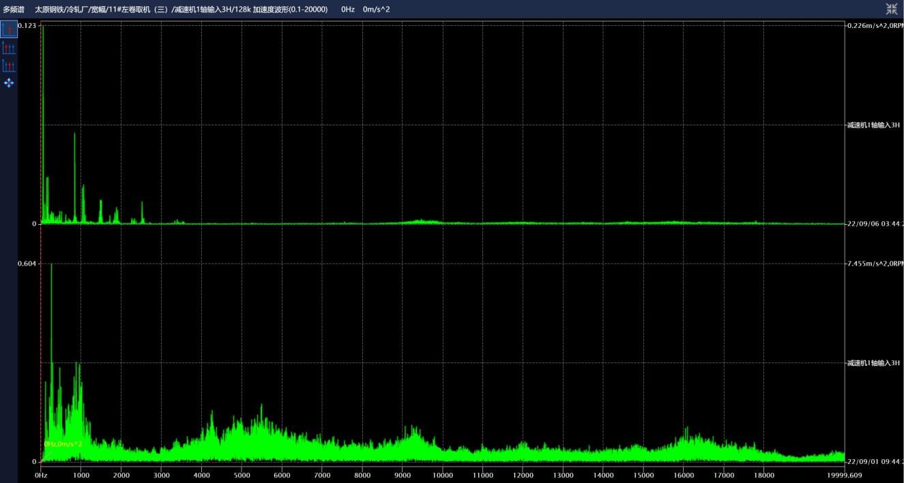Screen dimensions: 904x483
Task: Click the 0.123 amplitude axis label
Action: point(27,25)
